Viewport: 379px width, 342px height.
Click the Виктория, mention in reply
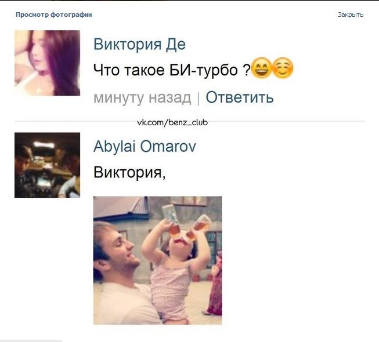click(x=129, y=172)
